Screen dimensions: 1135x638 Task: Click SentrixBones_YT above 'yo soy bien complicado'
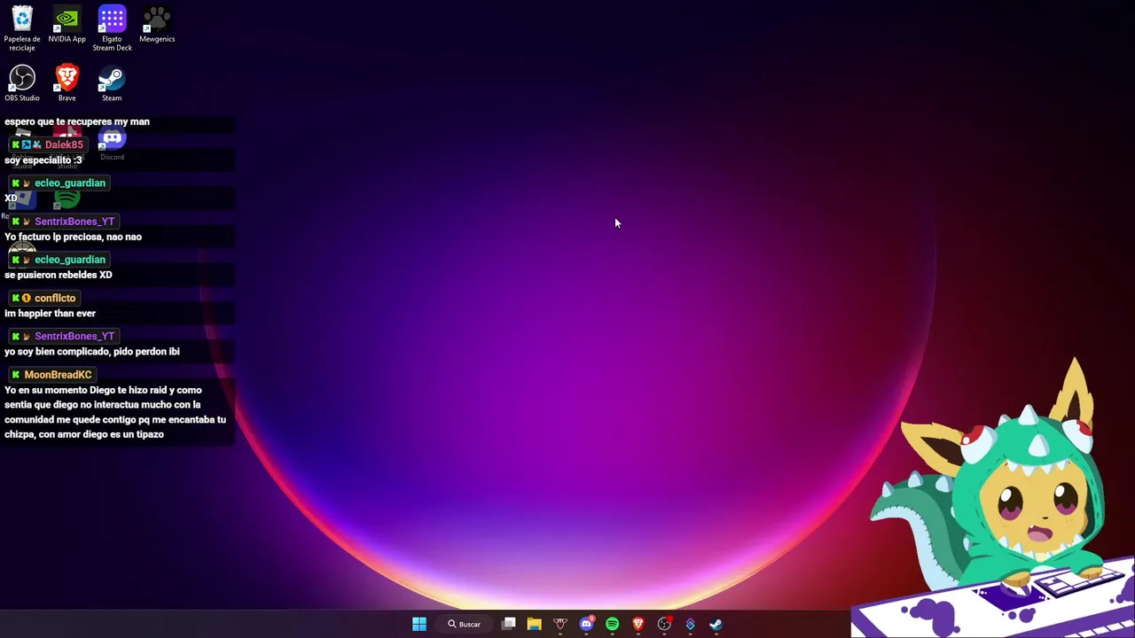click(74, 336)
